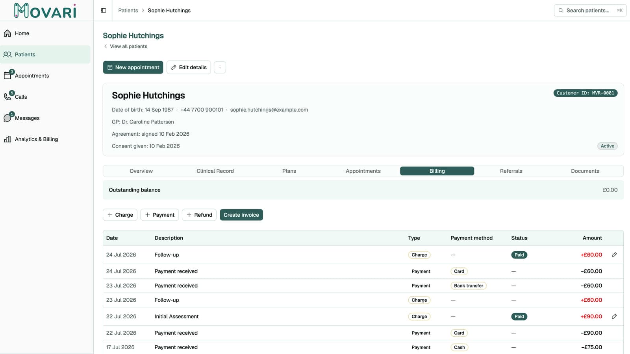Image resolution: width=630 pixels, height=354 pixels.
Task: Open Analytics & Billing section
Action: (x=45, y=139)
